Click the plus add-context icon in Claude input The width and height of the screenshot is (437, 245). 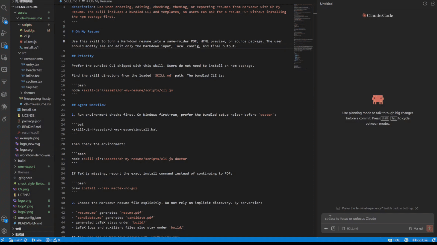(326, 228)
